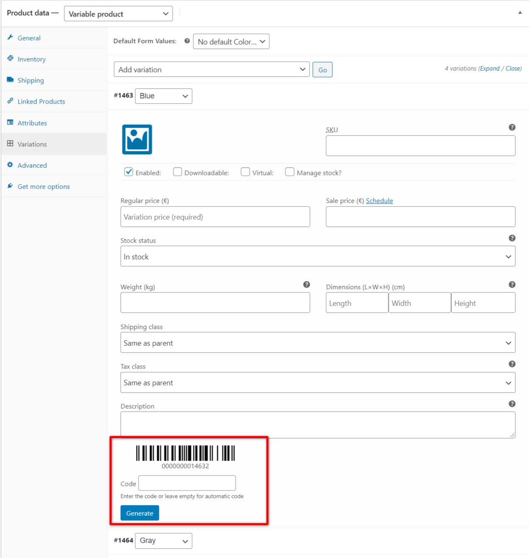Click the variation ID #1463 text
The height and width of the screenshot is (558, 529).
coord(124,95)
